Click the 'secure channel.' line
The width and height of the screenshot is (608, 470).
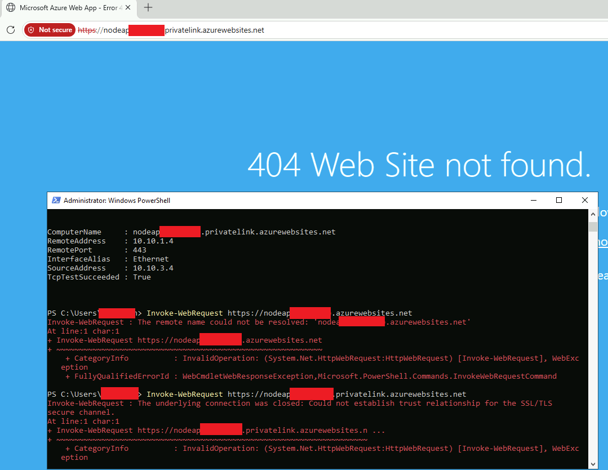[x=81, y=412]
